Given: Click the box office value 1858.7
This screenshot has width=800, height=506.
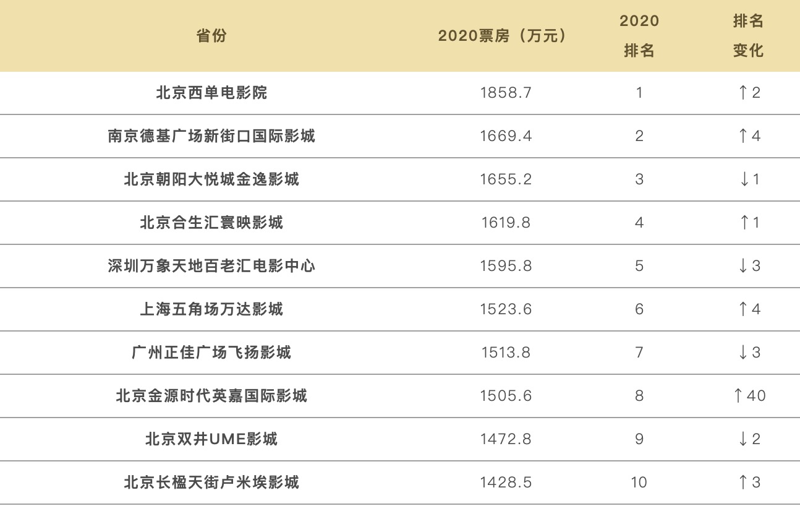Looking at the screenshot, I should 506,93.
